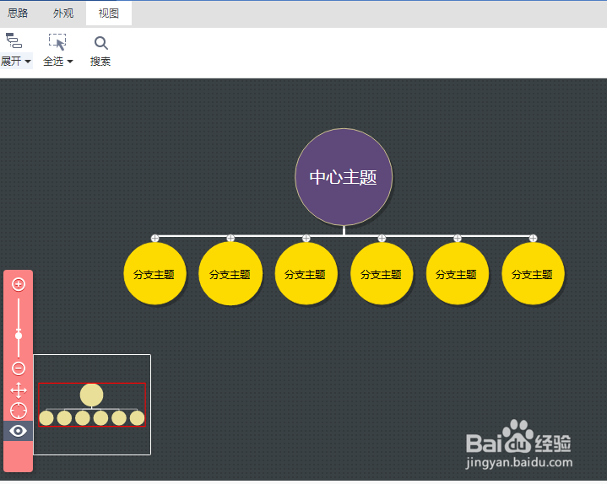Image resolution: width=607 pixels, height=484 pixels.
Task: Click the 展开 expand-nodes icon
Action: tap(14, 40)
